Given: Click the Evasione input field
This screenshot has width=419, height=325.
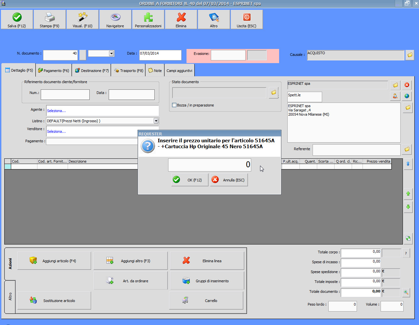Looking at the screenshot, I should pos(228,55).
